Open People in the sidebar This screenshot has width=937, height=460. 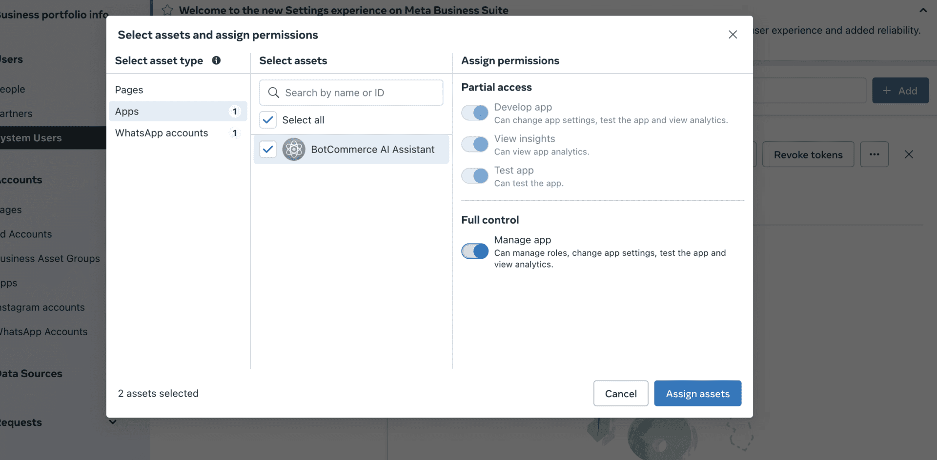pyautogui.click(x=13, y=89)
